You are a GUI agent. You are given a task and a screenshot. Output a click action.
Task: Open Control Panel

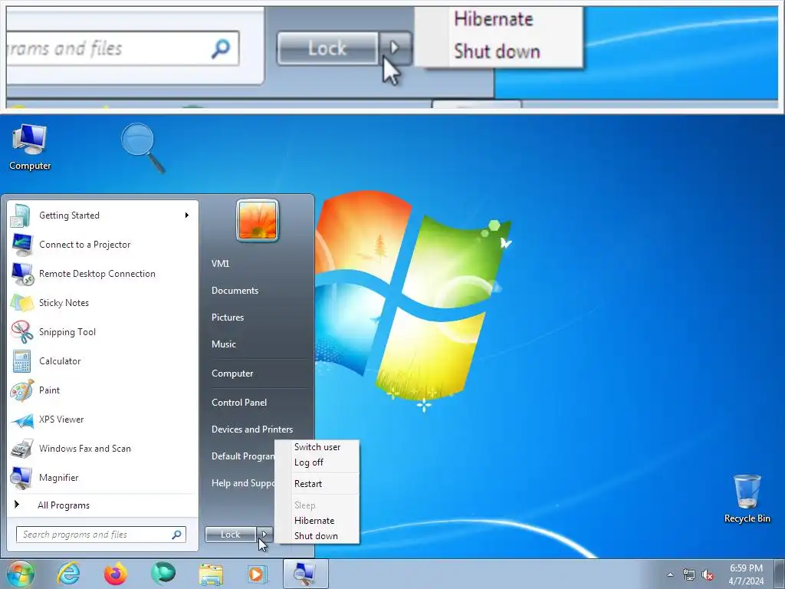[x=239, y=402]
